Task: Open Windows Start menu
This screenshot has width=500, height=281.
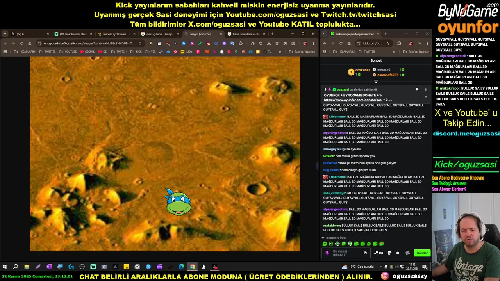Action: click(x=5, y=267)
